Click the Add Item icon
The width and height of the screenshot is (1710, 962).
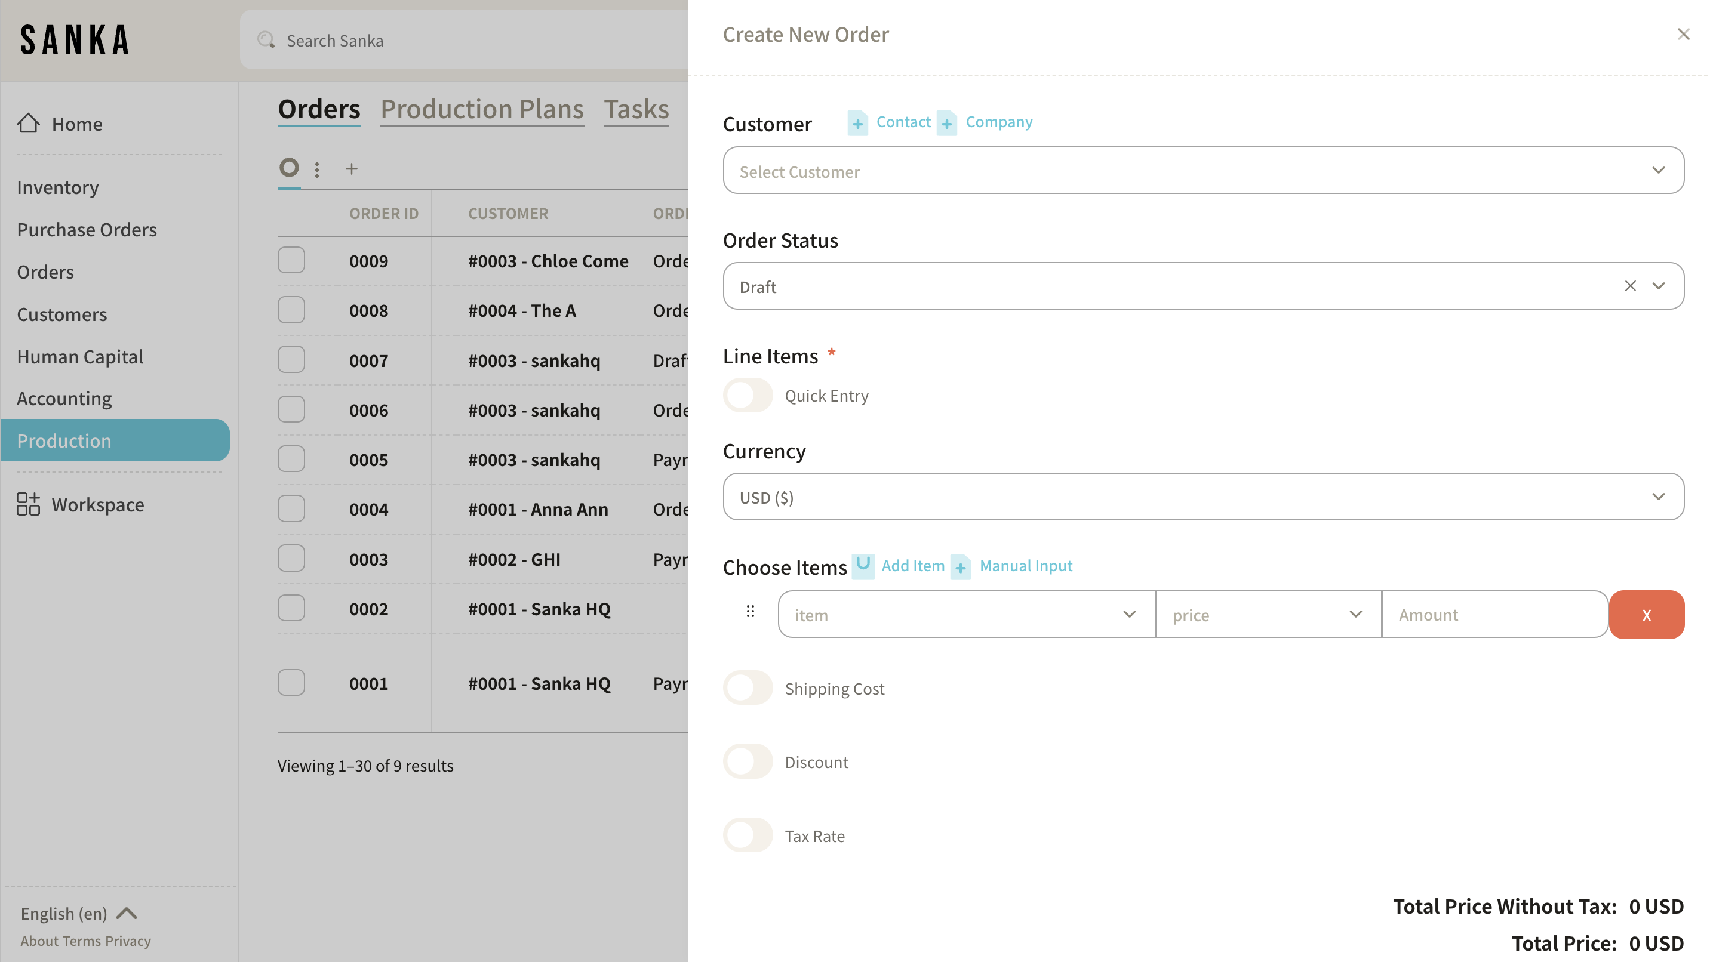click(x=863, y=566)
